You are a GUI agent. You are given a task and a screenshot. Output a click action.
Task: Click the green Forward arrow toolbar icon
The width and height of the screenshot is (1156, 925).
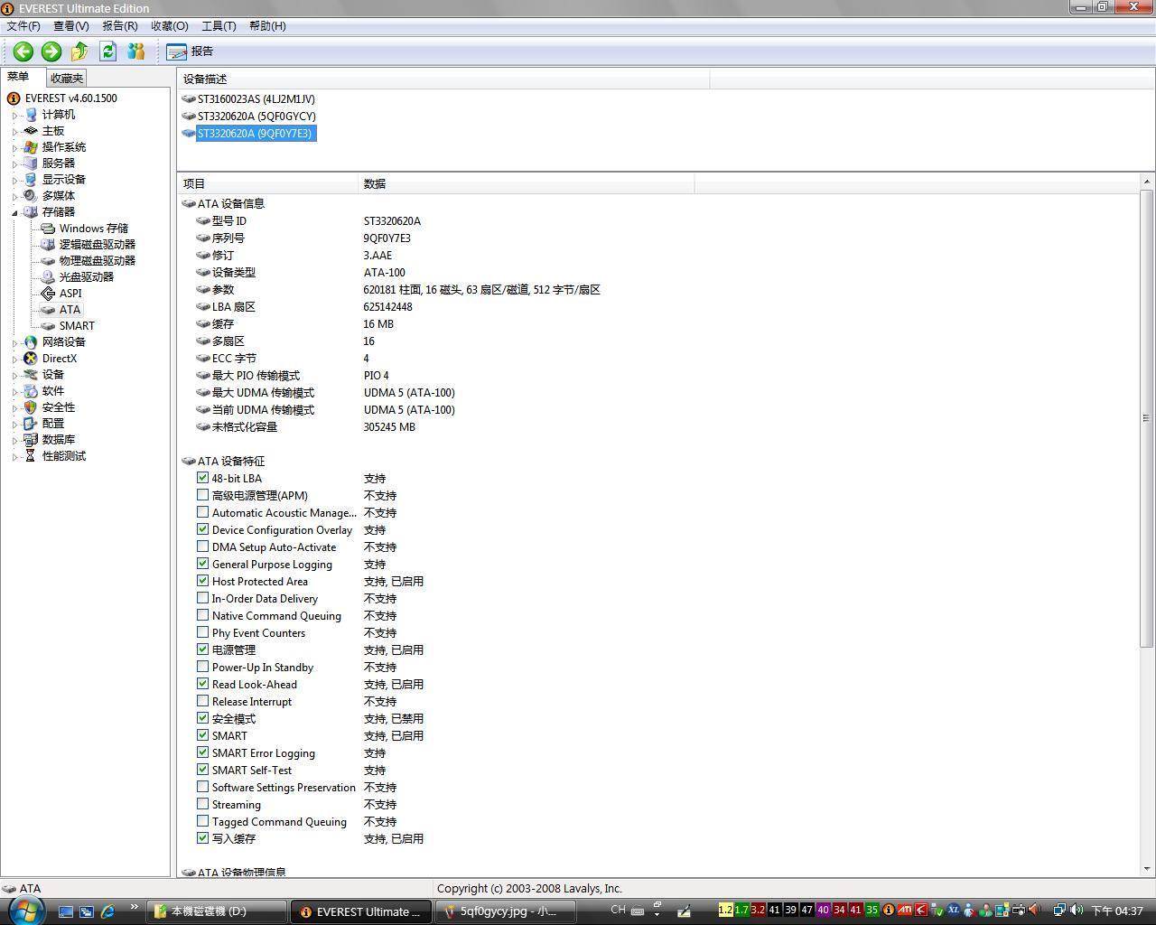[51, 51]
